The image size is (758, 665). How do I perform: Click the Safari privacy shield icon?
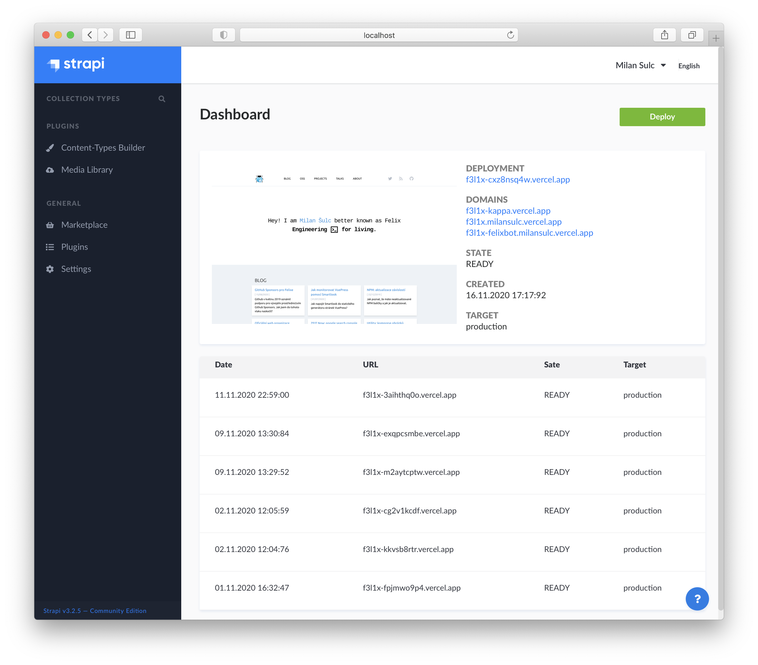click(x=223, y=35)
